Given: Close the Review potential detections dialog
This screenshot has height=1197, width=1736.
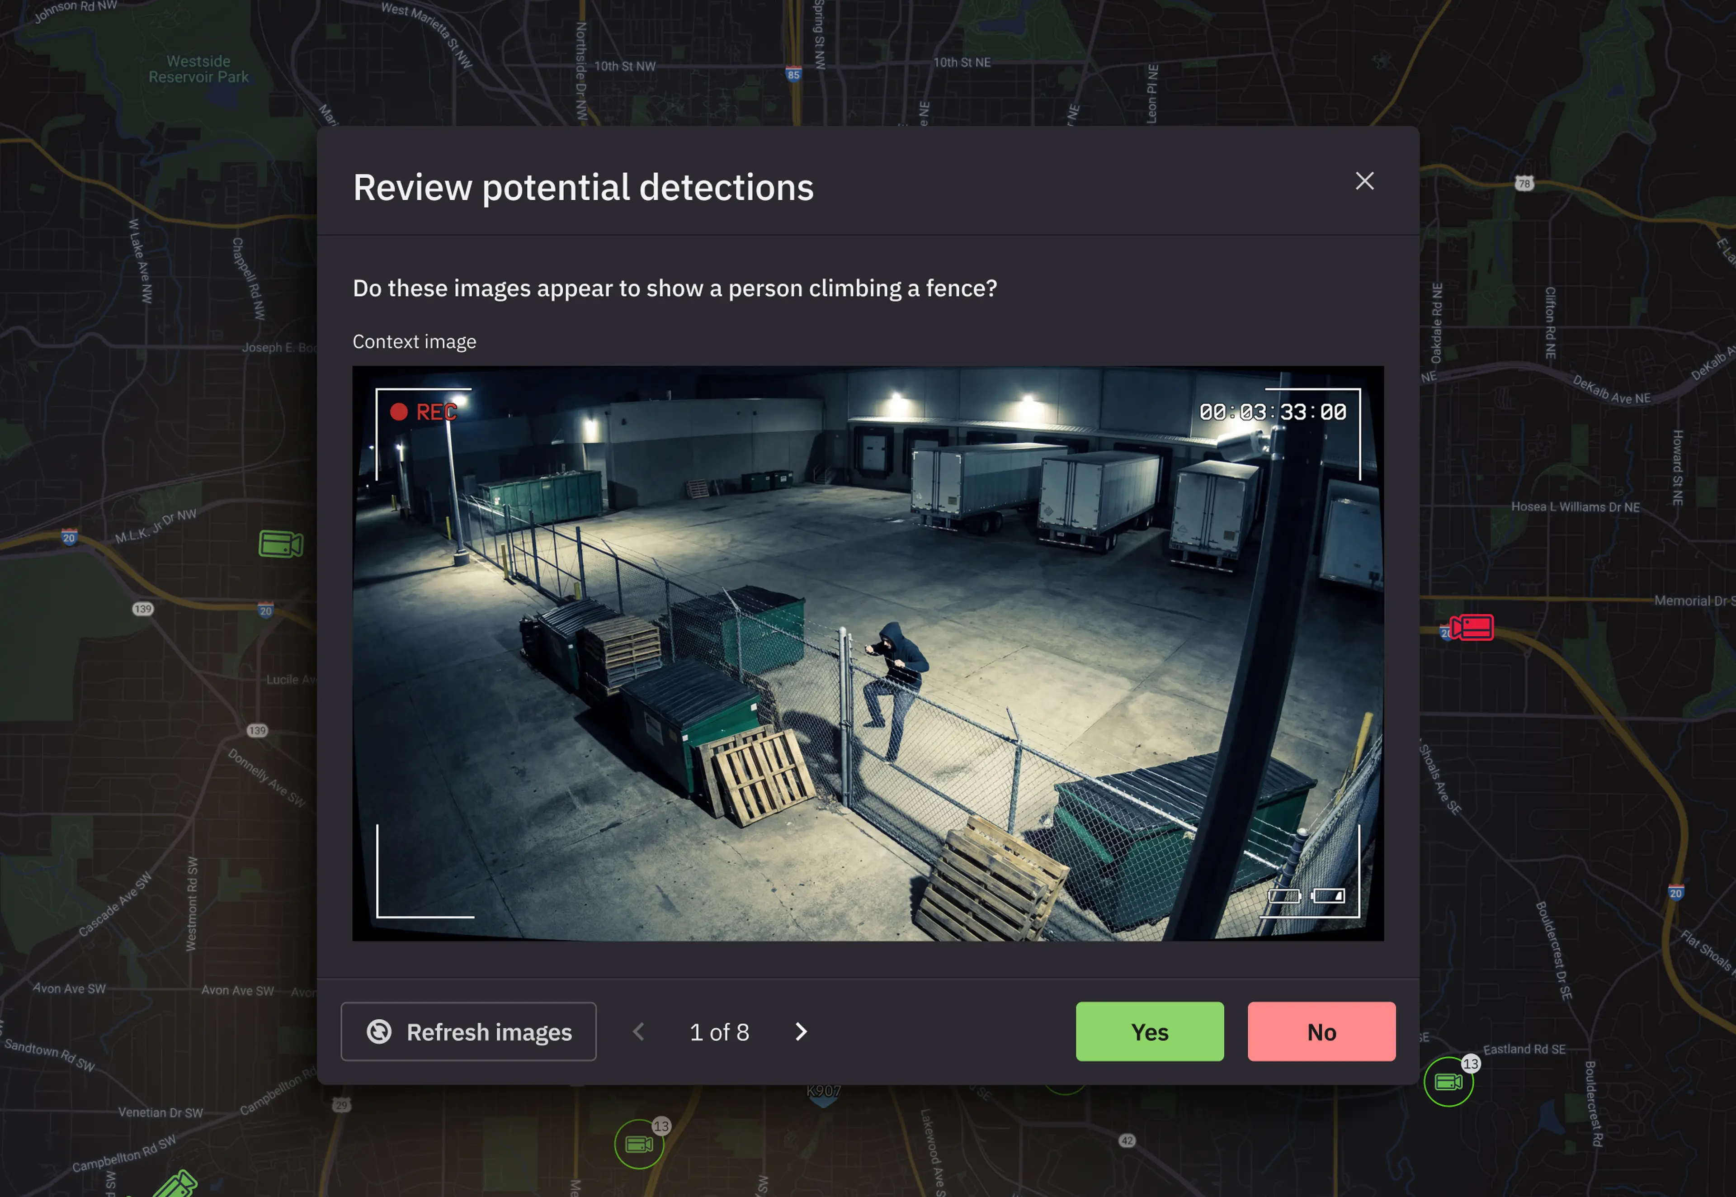Looking at the screenshot, I should tap(1364, 181).
